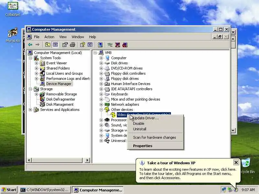Expand the Event Viewer node
This screenshot has width=259, height=194.
(36, 63)
